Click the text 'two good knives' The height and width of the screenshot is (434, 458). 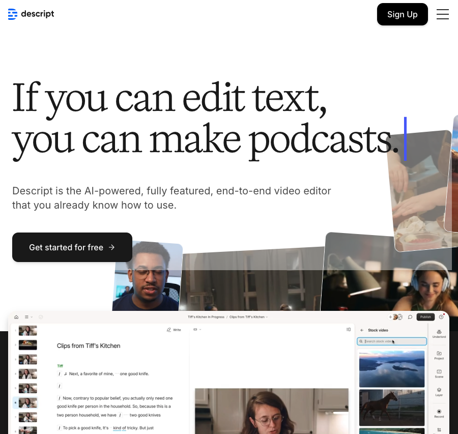coord(145,415)
